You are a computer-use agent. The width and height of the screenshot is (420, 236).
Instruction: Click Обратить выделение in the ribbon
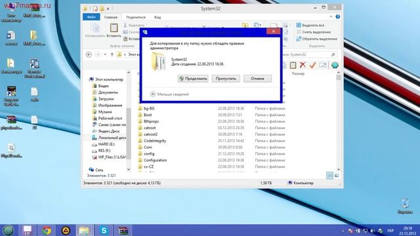tap(316, 39)
